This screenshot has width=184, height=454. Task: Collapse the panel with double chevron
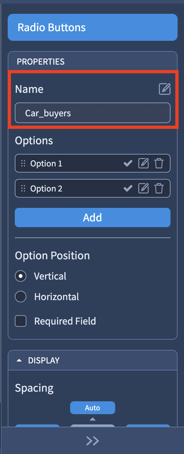(x=92, y=441)
